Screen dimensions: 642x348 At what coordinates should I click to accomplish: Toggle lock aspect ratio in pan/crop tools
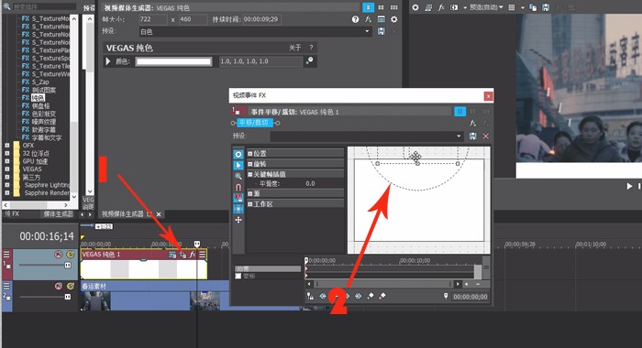tap(238, 198)
